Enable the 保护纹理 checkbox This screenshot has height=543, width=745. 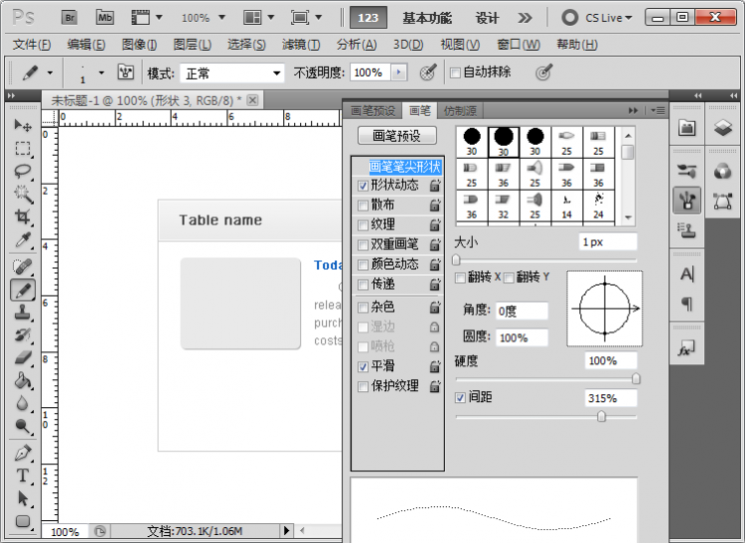(x=363, y=386)
